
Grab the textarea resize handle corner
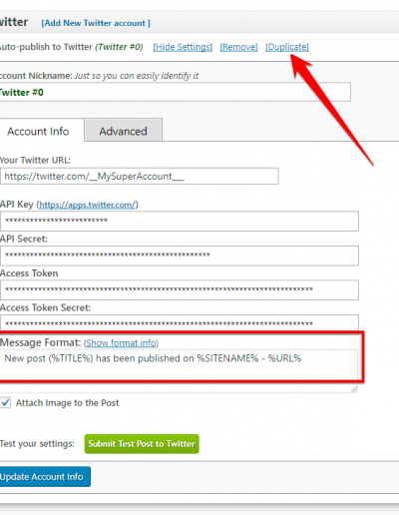point(354,389)
